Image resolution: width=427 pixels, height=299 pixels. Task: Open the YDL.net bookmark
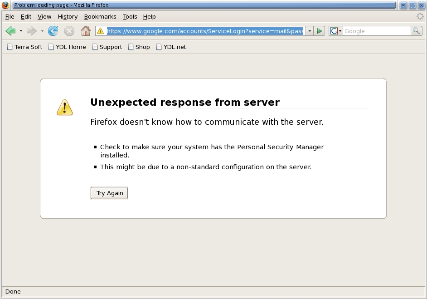(171, 47)
